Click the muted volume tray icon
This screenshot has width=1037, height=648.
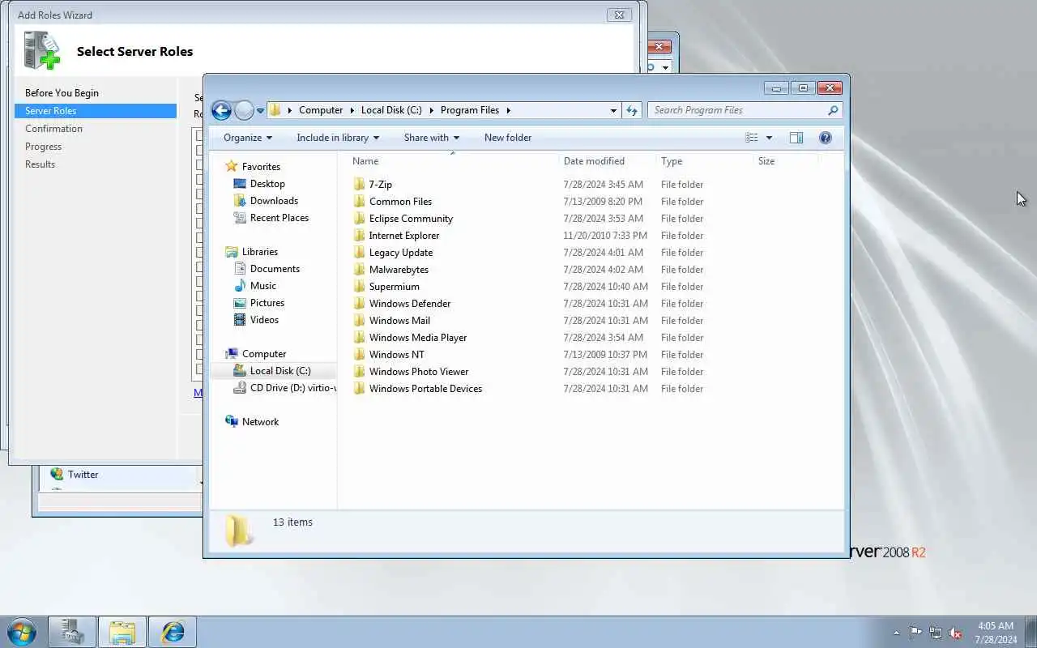955,633
